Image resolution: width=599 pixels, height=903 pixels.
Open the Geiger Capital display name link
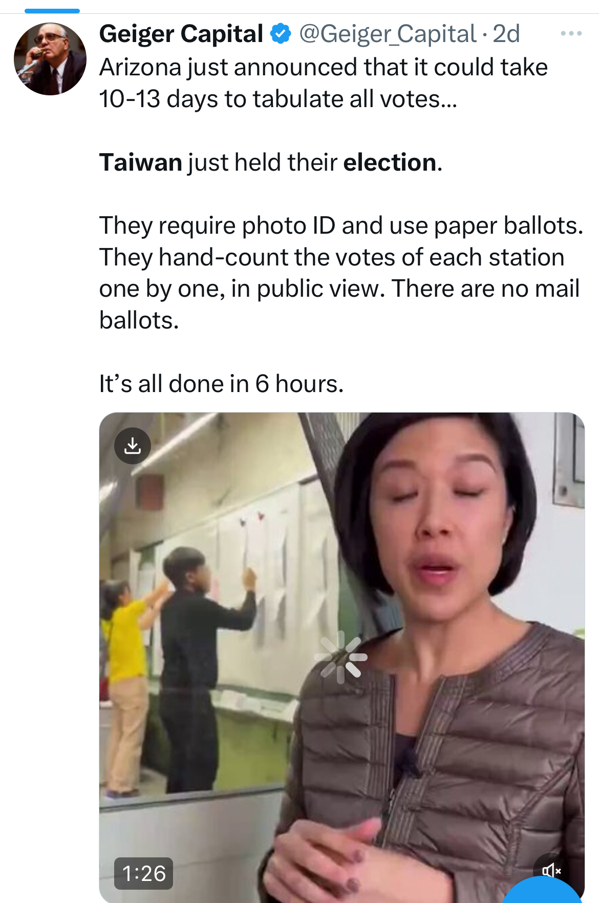point(181,34)
